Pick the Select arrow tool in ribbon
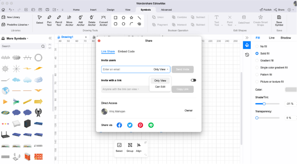Viewport: 297px width, 164px height. tap(40, 19)
